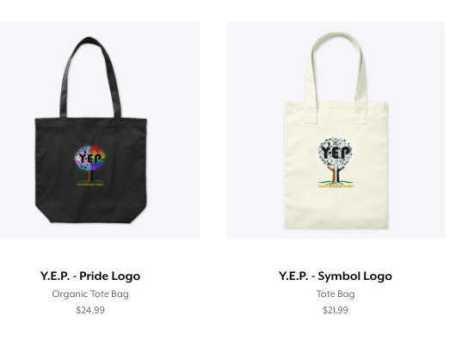This screenshot has height=346, width=450.
Task: Open the cream Symbol Logo tote bag image
Action: tap(336, 130)
